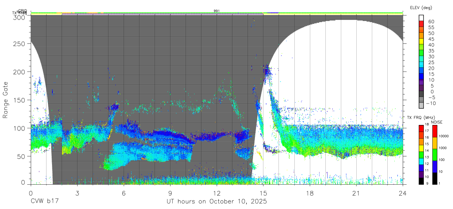
Task: Click the 991 CPID value above plot
Action: (x=217, y=11)
